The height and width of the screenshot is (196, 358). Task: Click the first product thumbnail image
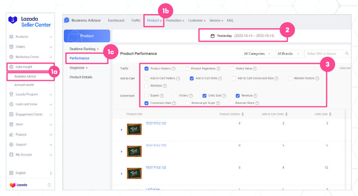(x=134, y=129)
